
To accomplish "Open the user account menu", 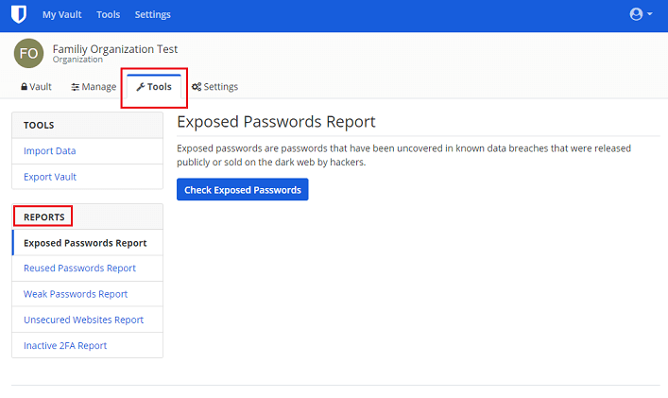I will (641, 15).
